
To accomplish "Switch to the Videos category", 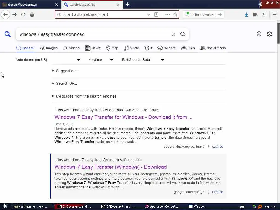I will pos(71,48).
